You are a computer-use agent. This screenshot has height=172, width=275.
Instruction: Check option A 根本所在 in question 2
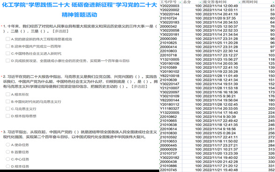[8, 94]
